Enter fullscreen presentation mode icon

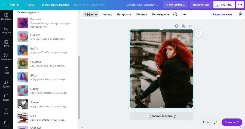click(x=216, y=122)
